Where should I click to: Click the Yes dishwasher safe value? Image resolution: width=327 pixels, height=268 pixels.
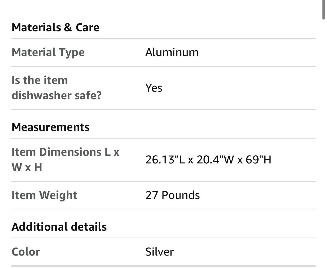[x=154, y=88]
